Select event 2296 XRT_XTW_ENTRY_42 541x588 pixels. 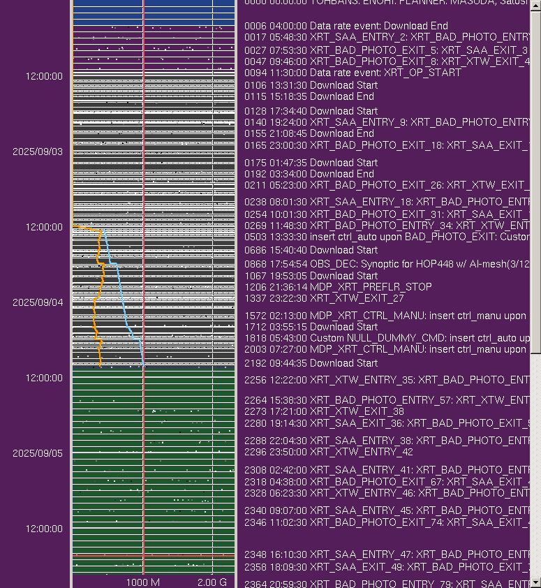328,452
